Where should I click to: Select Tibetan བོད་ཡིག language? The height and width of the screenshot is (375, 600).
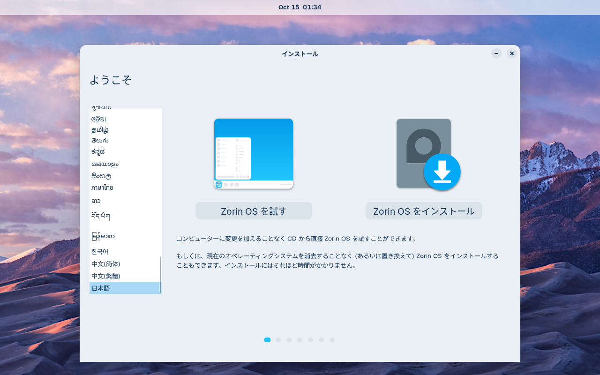125,216
